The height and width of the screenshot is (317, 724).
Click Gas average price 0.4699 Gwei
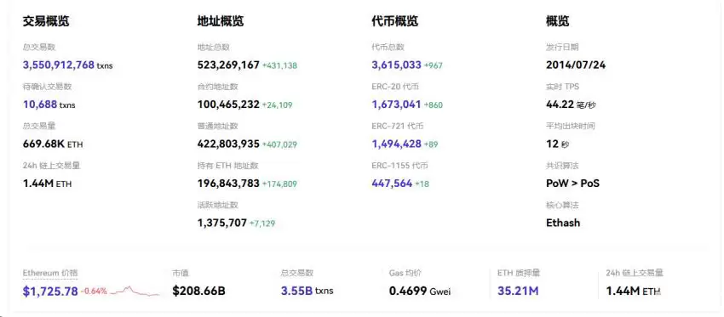point(420,291)
